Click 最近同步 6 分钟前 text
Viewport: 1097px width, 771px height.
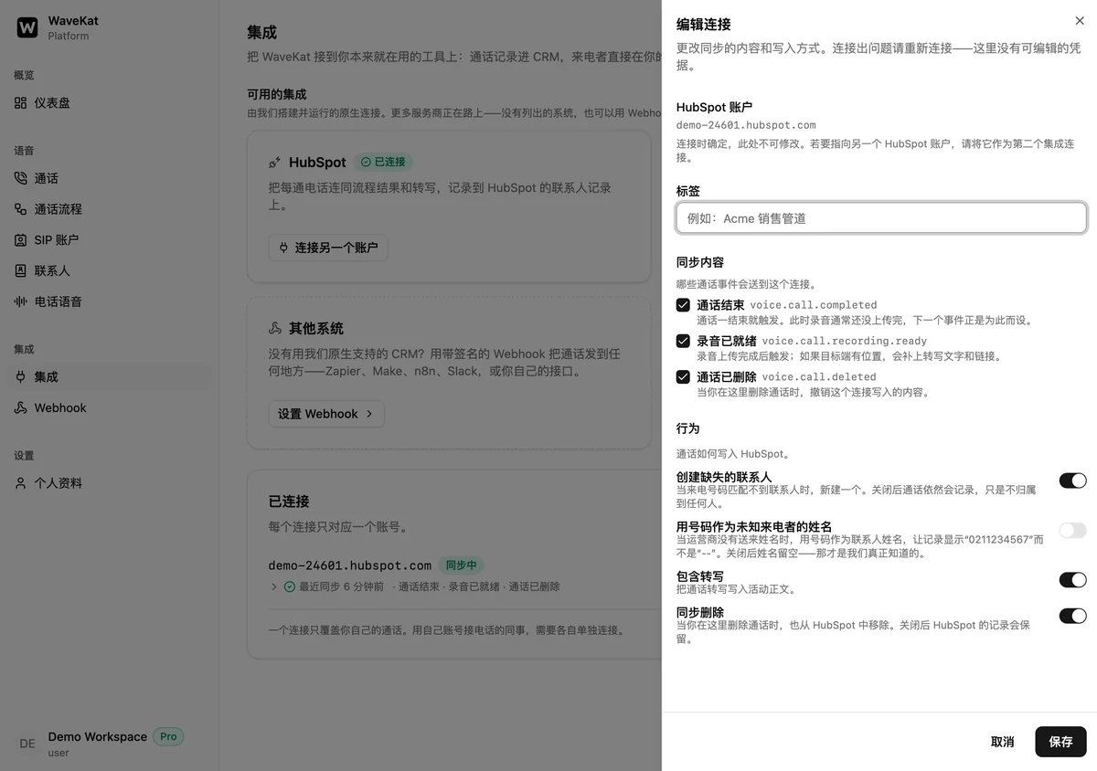tap(341, 586)
